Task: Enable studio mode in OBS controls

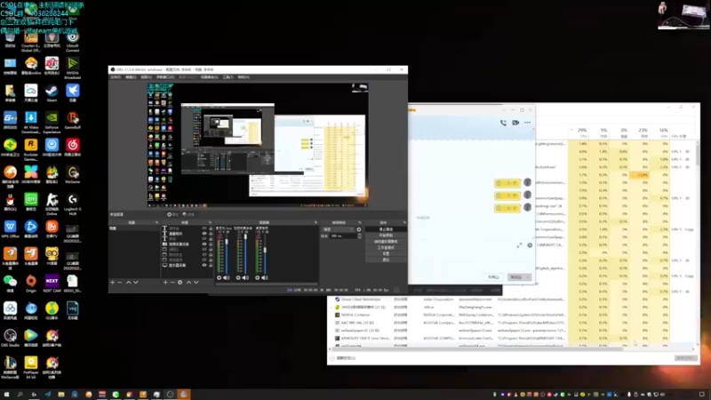Action: point(386,248)
